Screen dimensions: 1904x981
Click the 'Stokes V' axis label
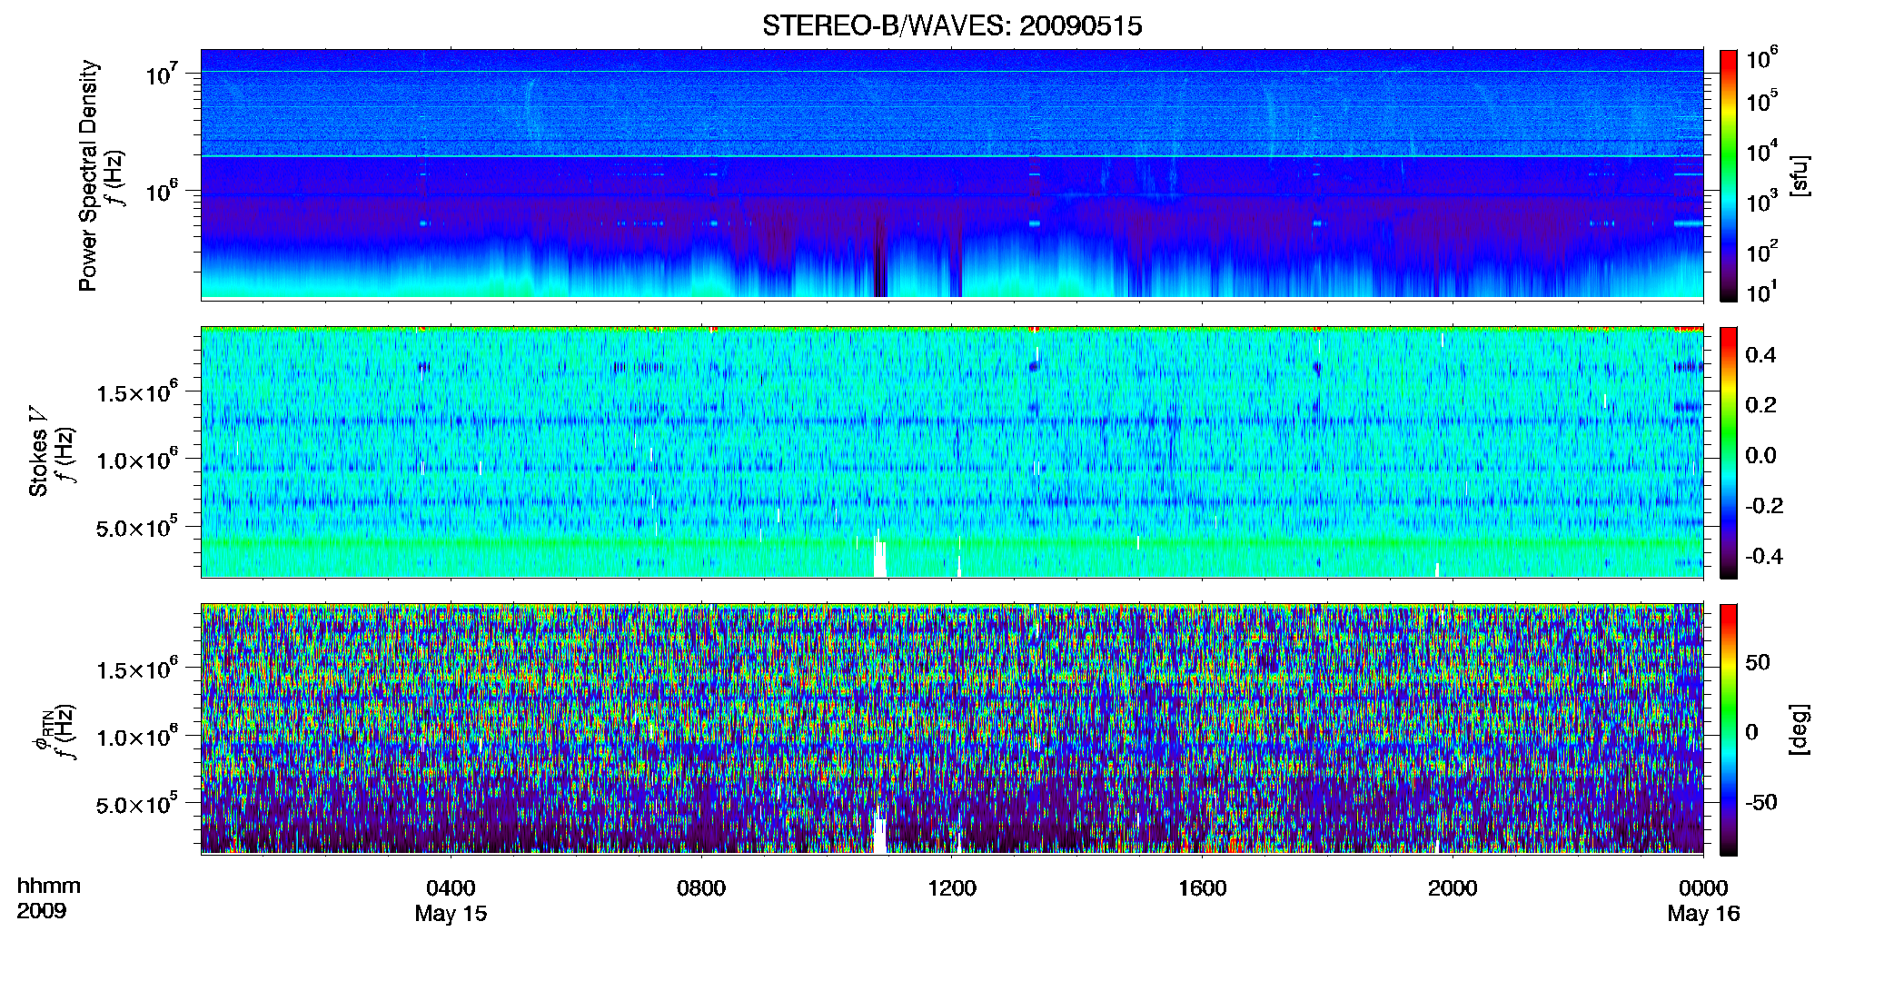[x=38, y=452]
